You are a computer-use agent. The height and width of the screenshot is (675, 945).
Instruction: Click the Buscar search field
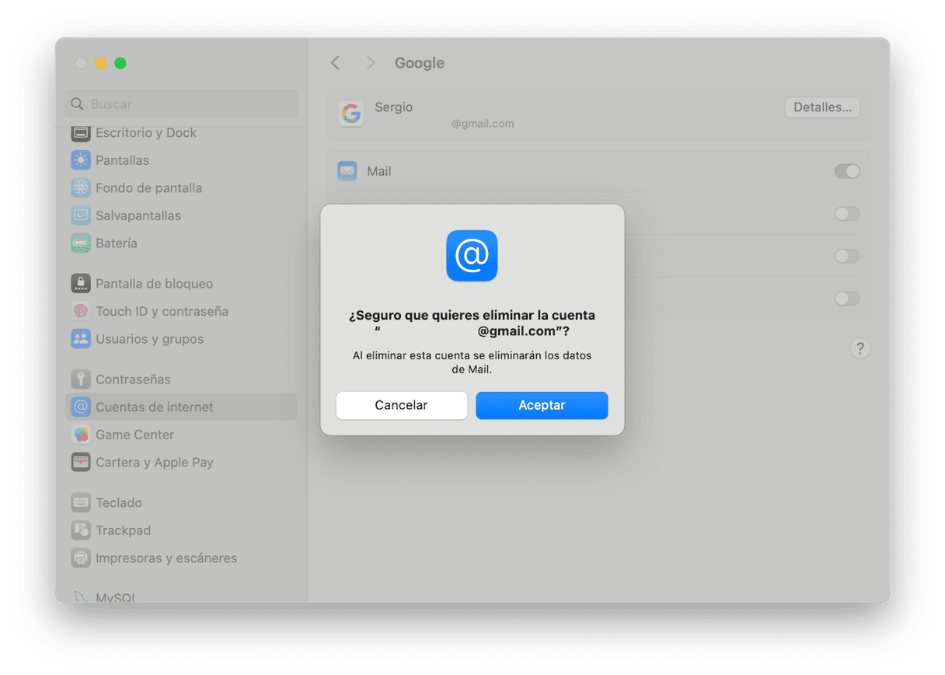coord(180,103)
